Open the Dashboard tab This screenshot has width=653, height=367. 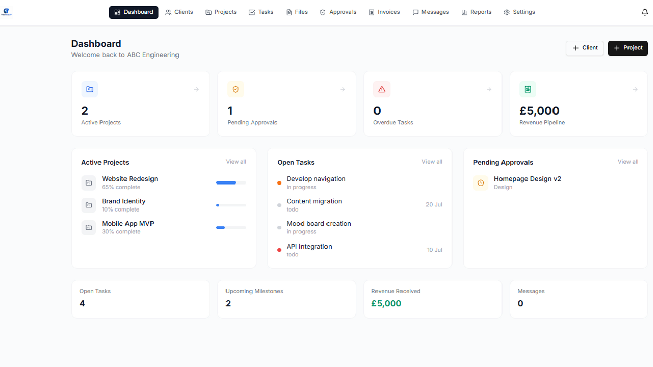point(134,12)
